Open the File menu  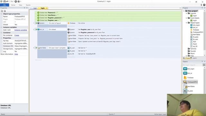pos(5,5)
